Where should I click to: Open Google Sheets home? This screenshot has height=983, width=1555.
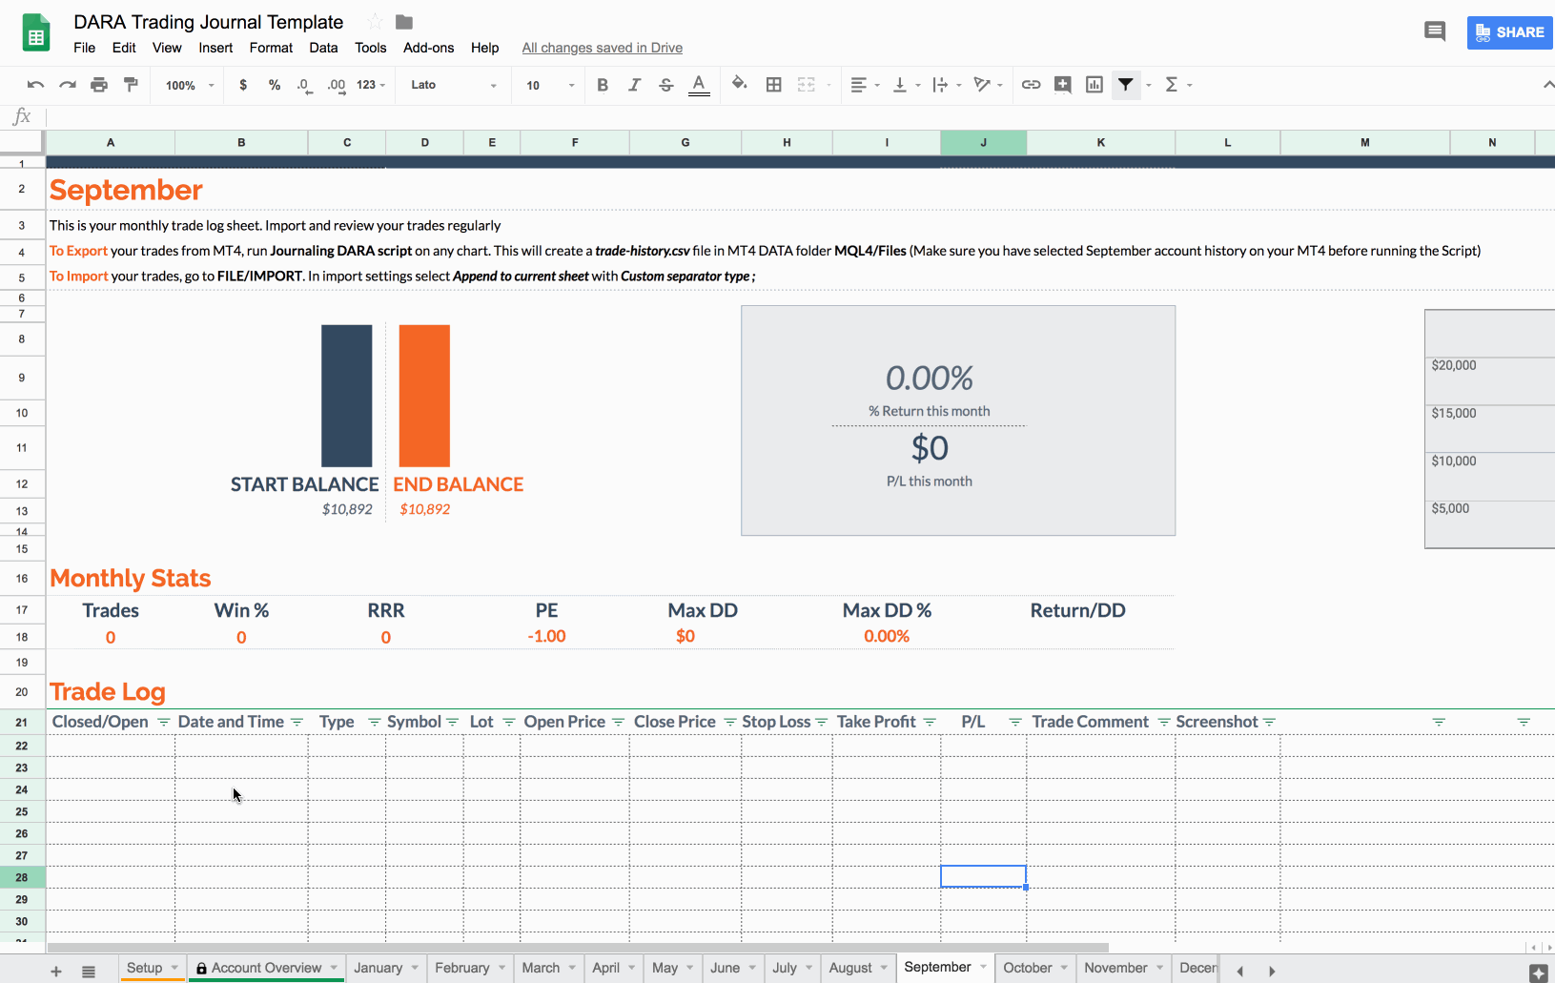pyautogui.click(x=36, y=32)
